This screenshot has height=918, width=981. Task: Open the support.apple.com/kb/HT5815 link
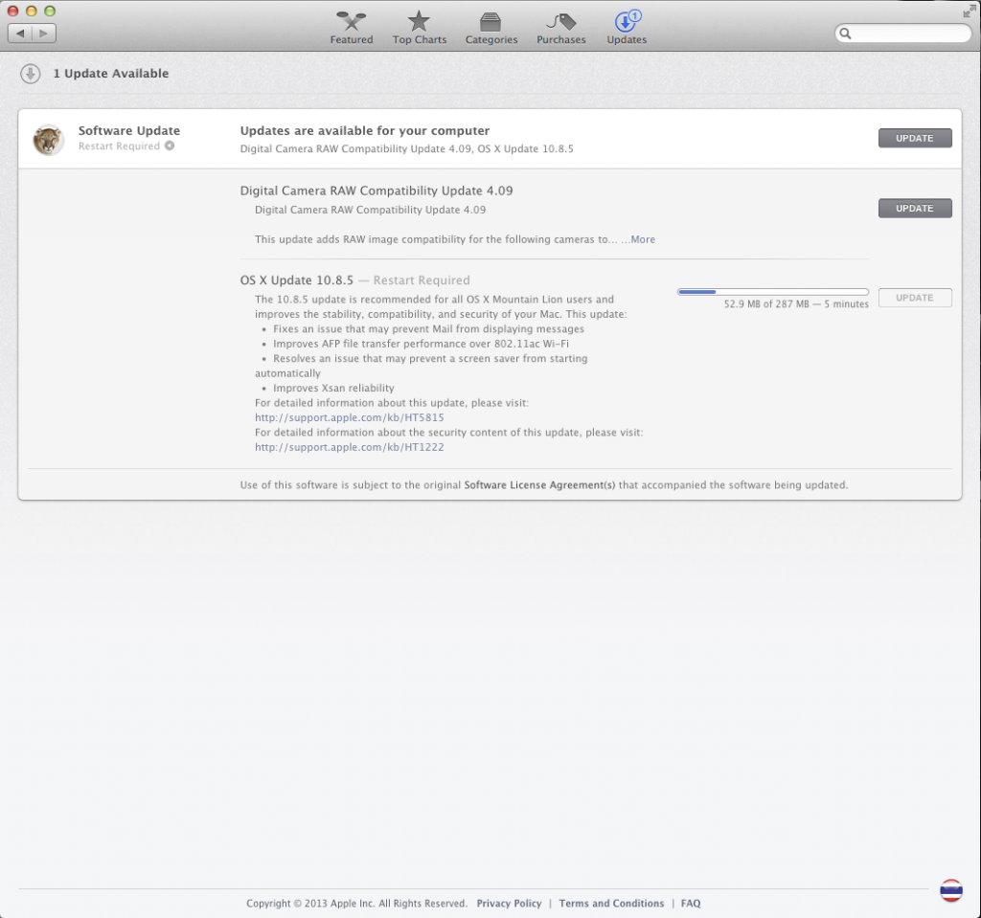349,418
